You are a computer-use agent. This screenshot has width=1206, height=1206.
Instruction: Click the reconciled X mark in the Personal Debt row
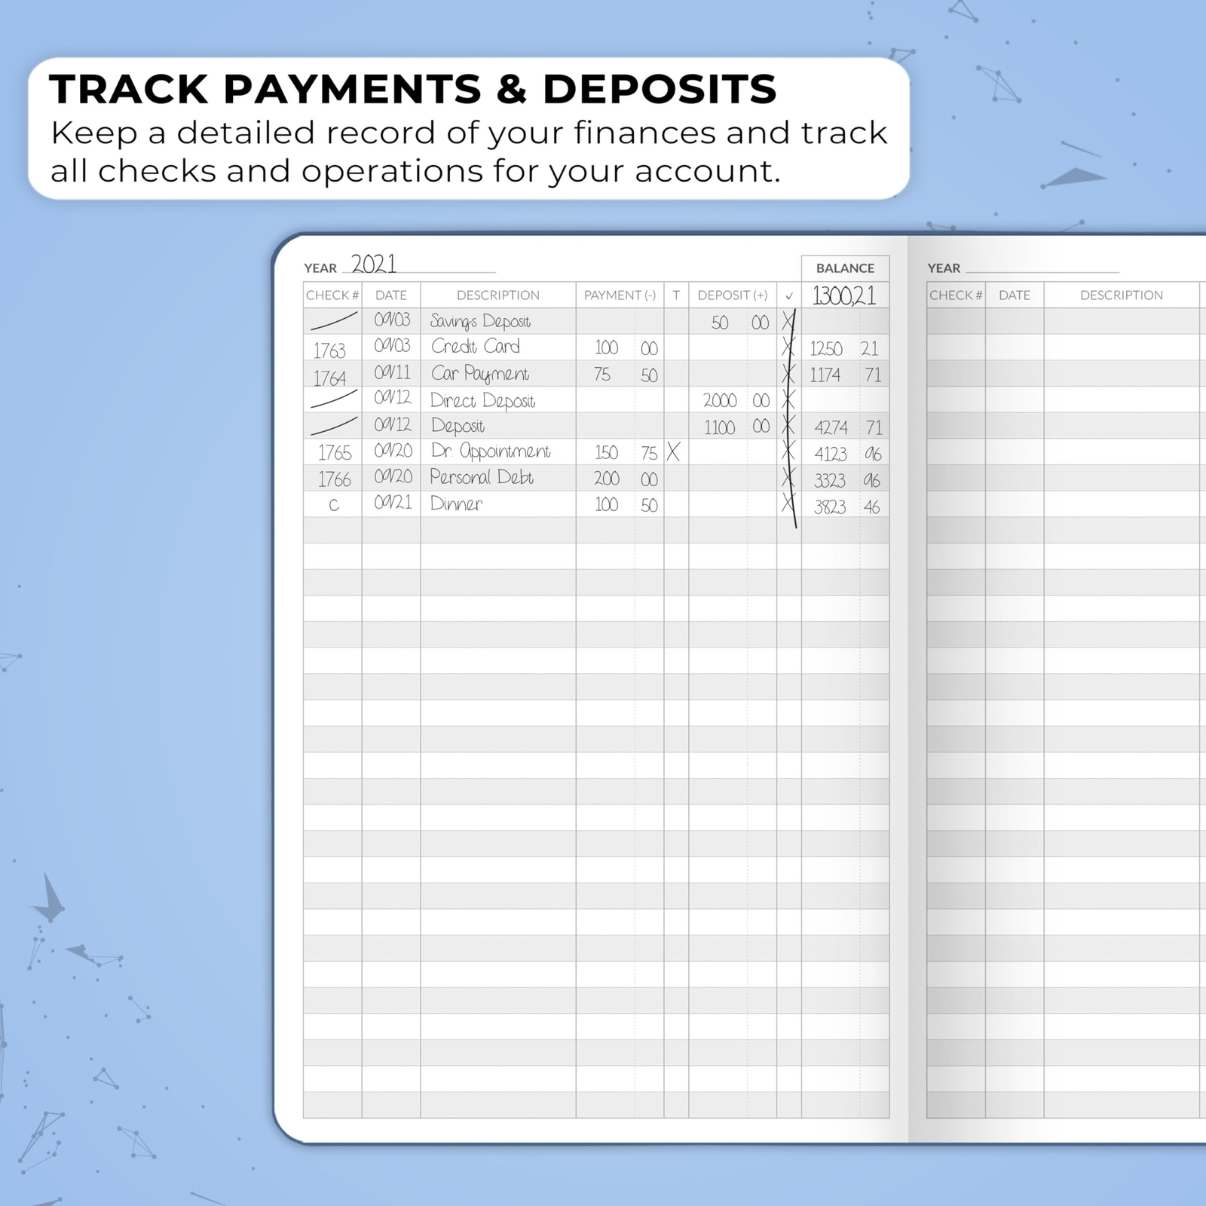788,478
